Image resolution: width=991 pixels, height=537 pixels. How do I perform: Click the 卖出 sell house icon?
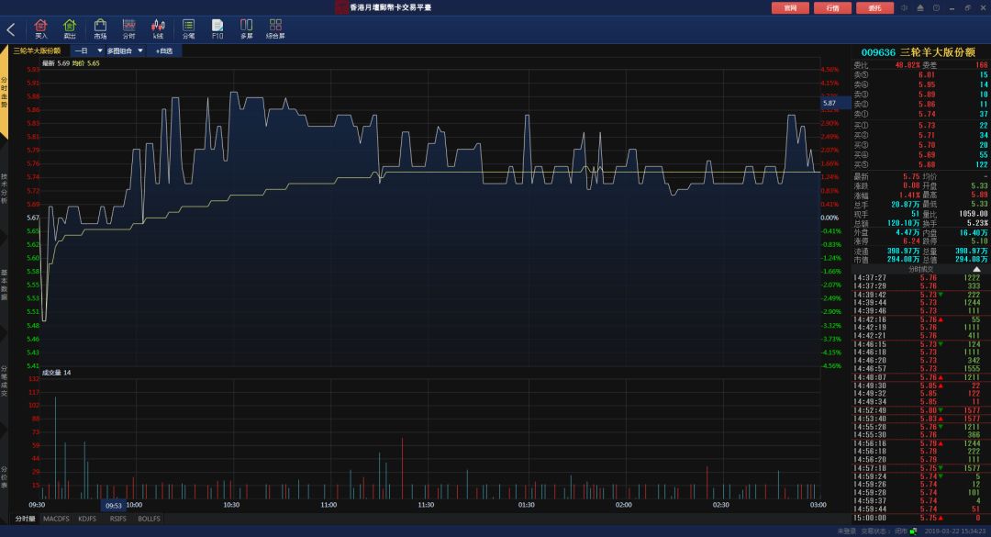click(70, 28)
